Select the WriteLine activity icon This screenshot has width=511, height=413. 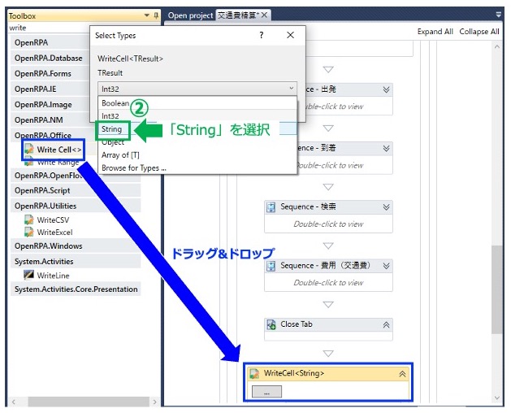click(28, 275)
